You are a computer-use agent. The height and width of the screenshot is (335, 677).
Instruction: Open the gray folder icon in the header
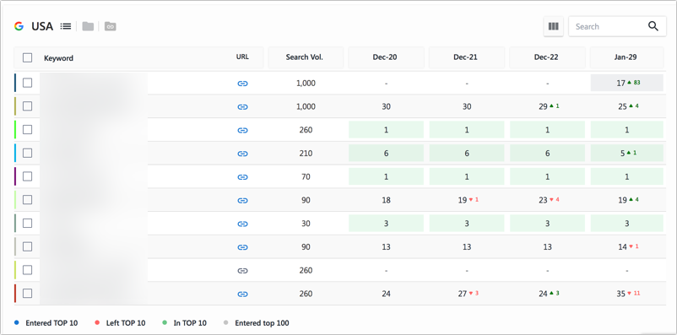point(88,26)
